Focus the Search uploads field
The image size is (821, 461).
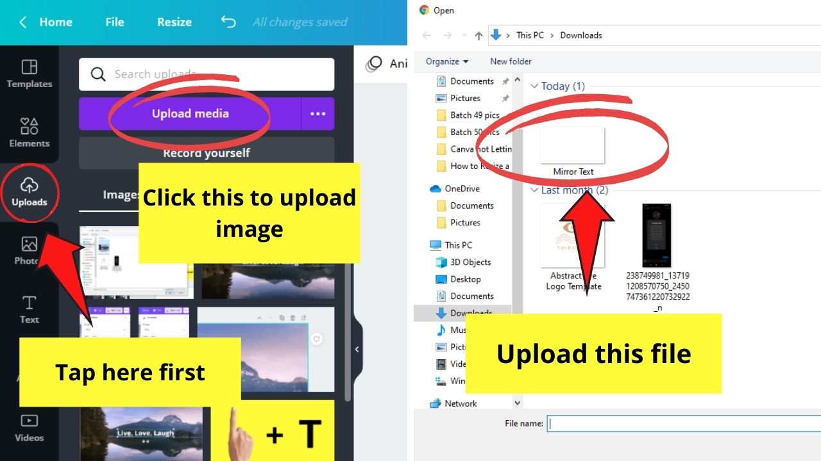(207, 74)
